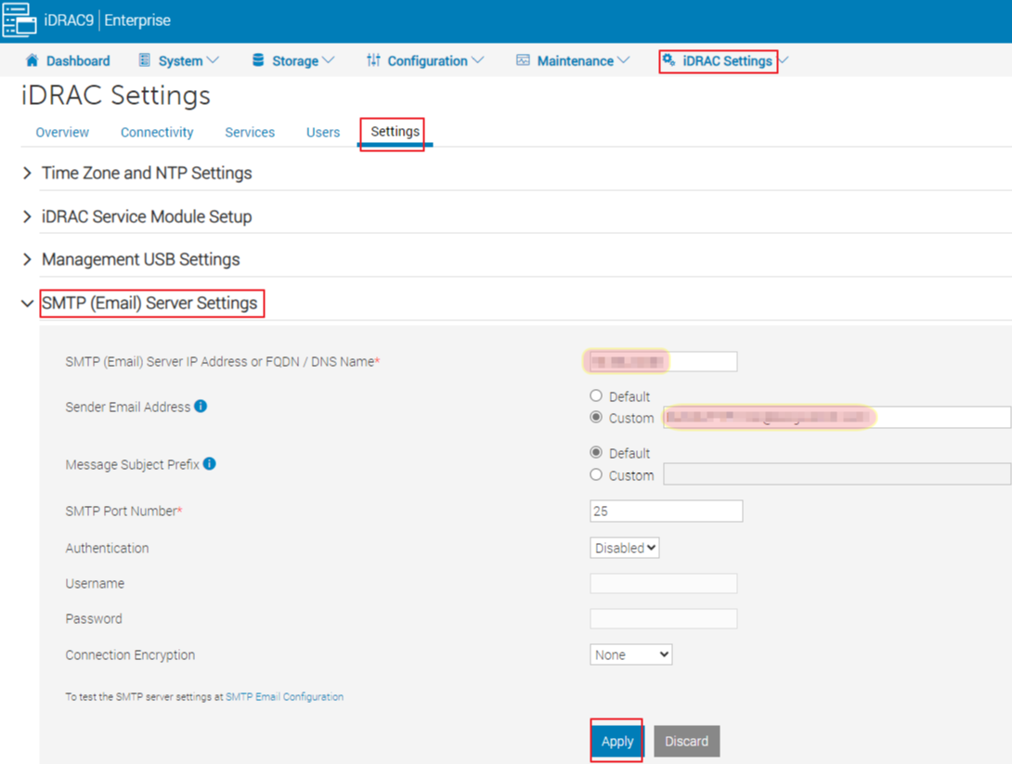The height and width of the screenshot is (764, 1012).
Task: Click the Dashboard home icon
Action: point(32,60)
